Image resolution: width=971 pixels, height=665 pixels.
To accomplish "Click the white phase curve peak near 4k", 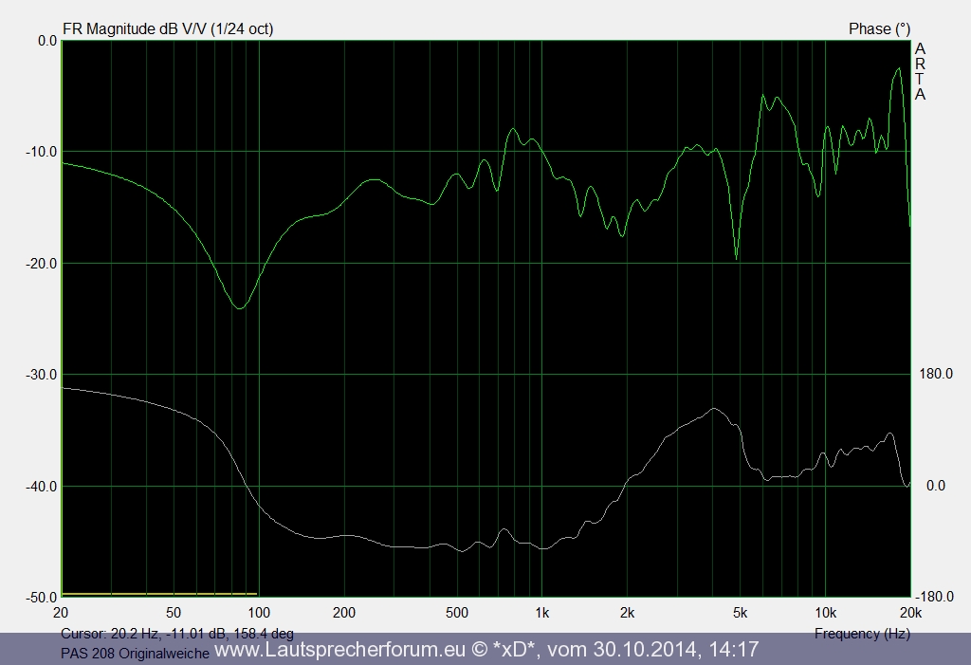I will 714,409.
